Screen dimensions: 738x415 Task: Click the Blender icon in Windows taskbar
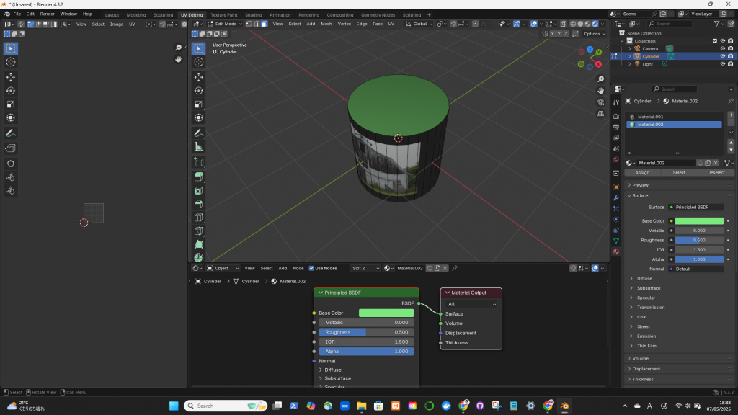tap(564, 406)
